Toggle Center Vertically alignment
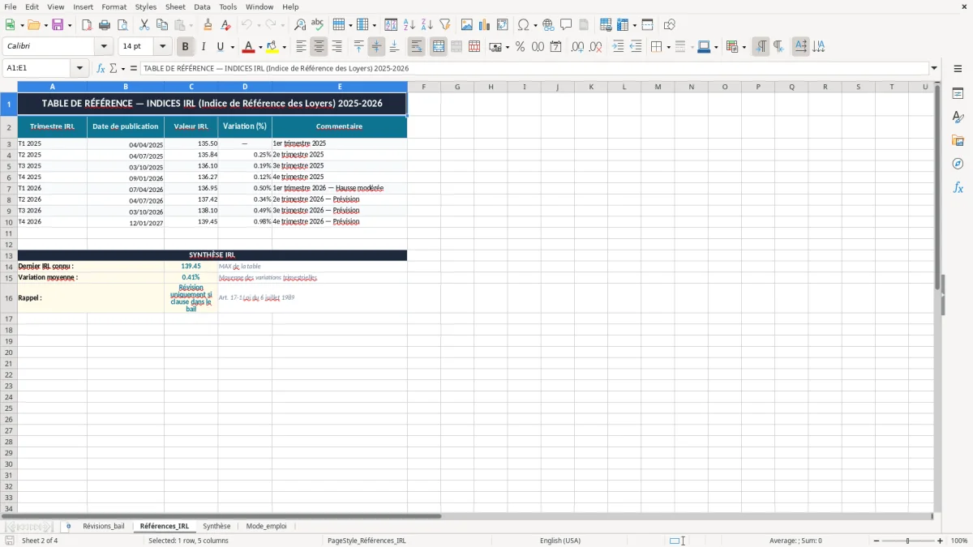 tap(376, 47)
